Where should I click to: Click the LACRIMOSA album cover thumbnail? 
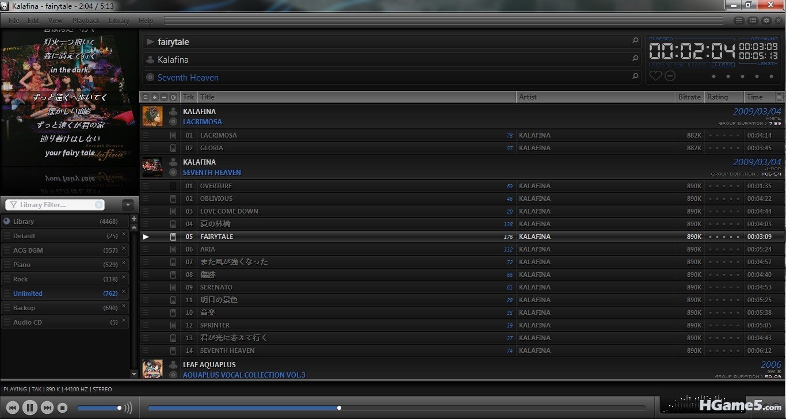pyautogui.click(x=152, y=116)
